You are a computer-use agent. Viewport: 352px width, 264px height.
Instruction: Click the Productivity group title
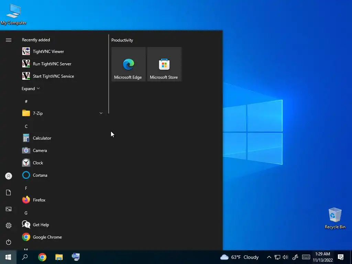pyautogui.click(x=122, y=40)
